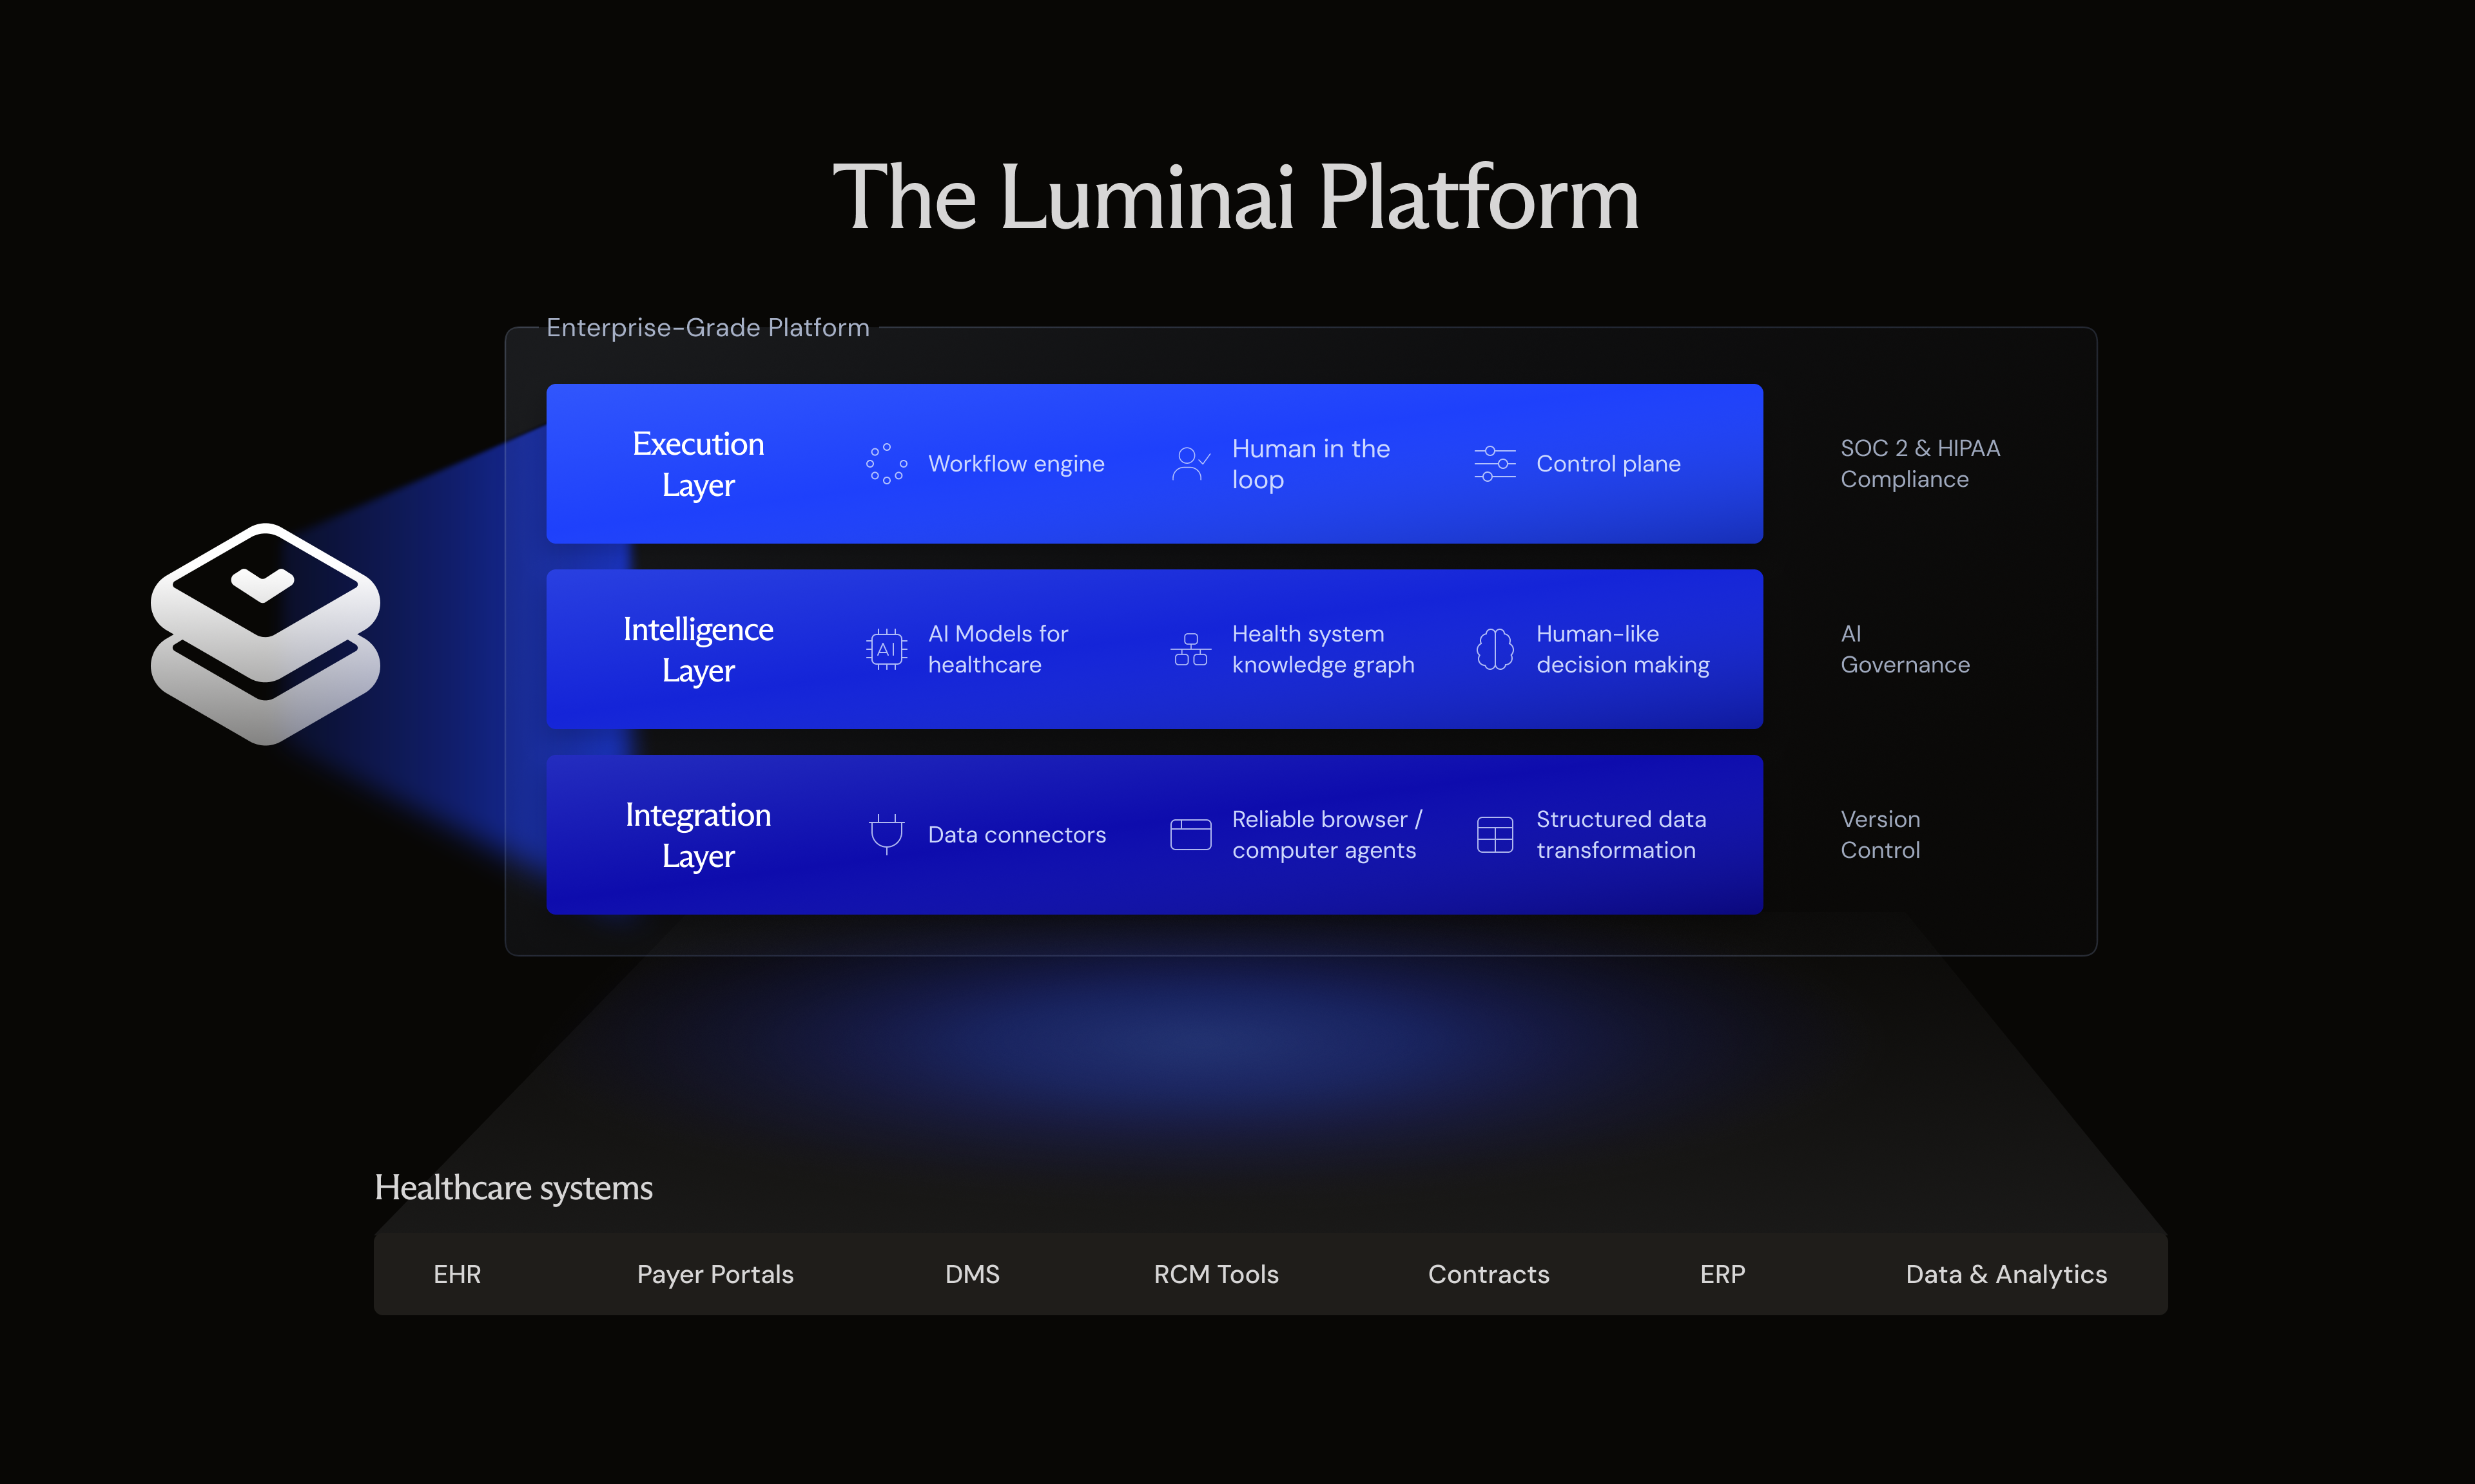This screenshot has height=1484, width=2475.
Task: Click the table grid icon for data transformation
Action: point(1495,834)
